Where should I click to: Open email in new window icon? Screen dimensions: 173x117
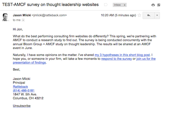pos(159,5)
